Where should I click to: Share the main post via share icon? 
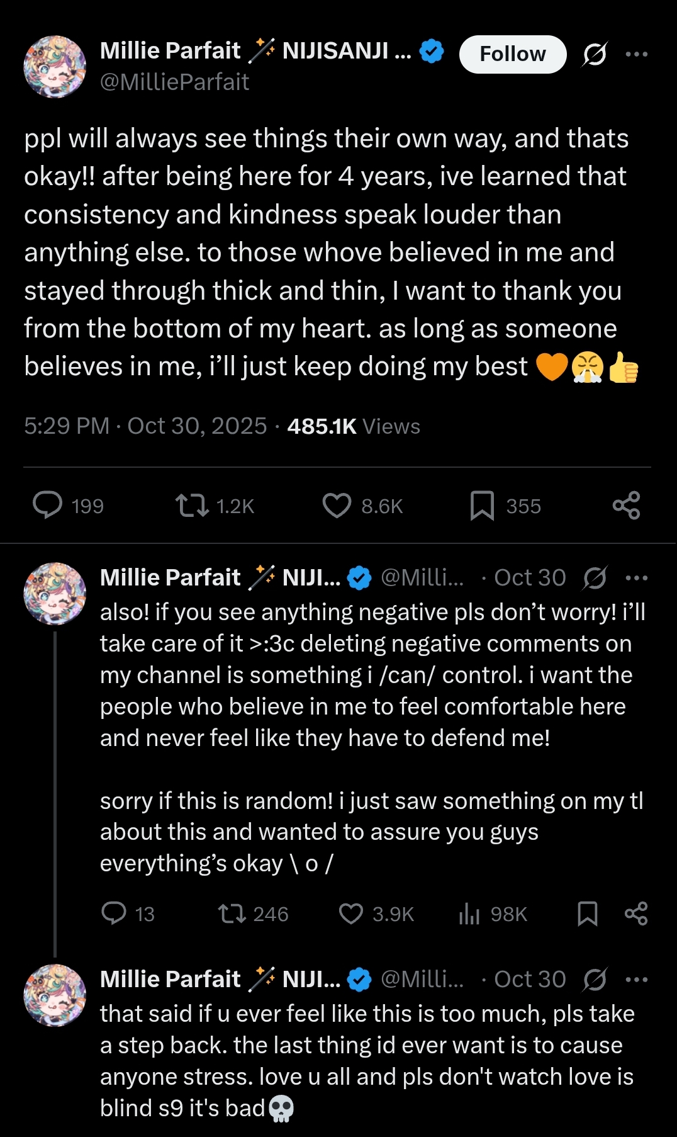click(x=626, y=506)
